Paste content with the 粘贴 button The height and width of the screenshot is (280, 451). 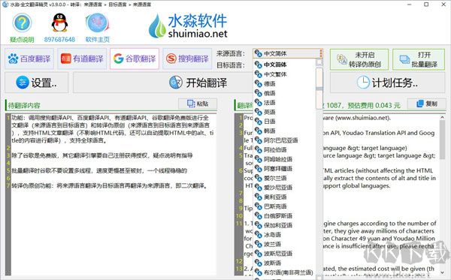tap(198, 104)
